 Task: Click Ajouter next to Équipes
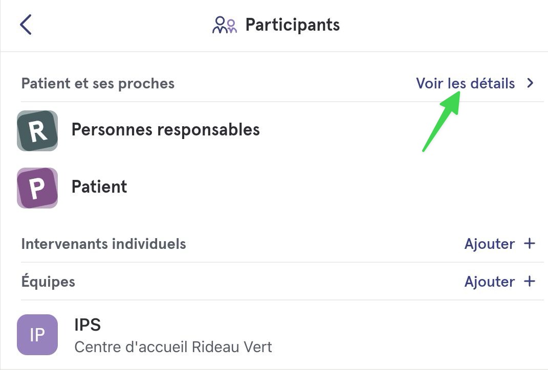pos(489,282)
